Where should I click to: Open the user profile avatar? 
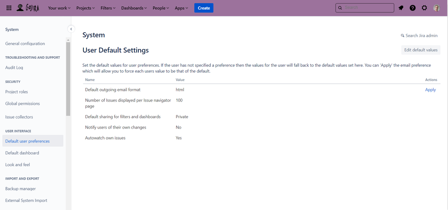[x=437, y=8]
